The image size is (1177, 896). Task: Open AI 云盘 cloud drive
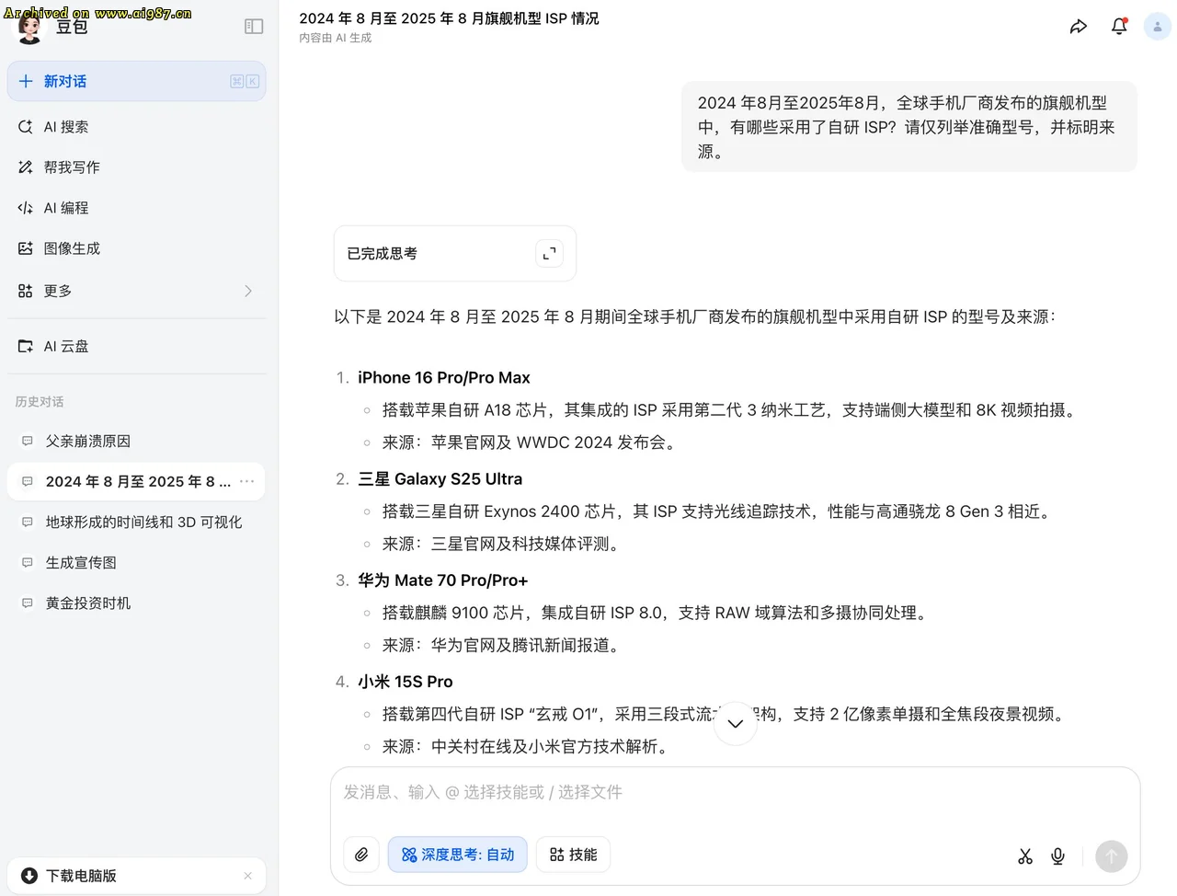click(x=136, y=346)
